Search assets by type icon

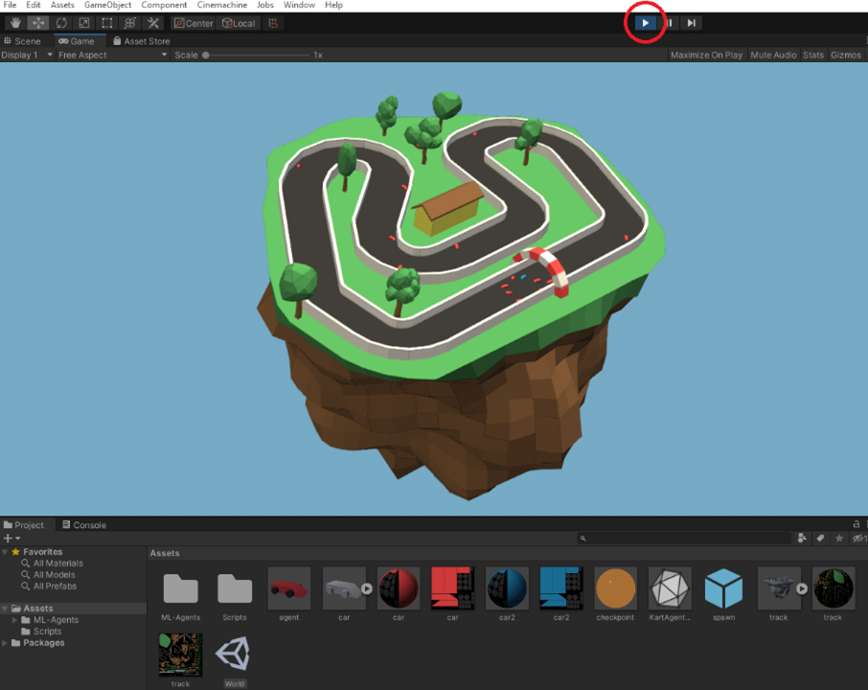click(802, 538)
